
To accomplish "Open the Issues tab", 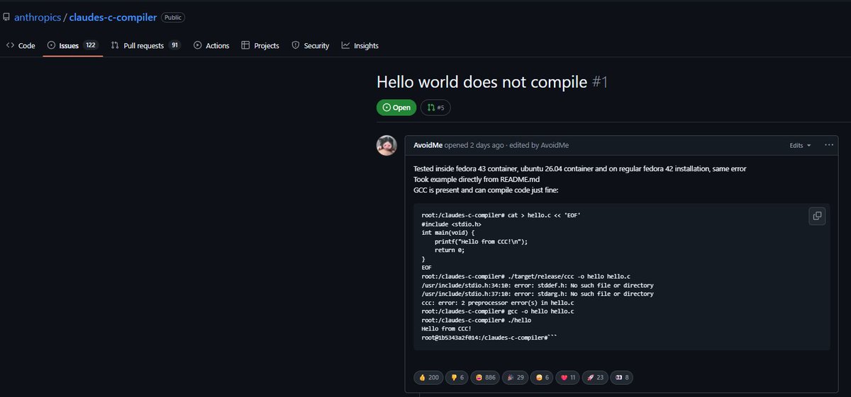I will click(x=72, y=45).
